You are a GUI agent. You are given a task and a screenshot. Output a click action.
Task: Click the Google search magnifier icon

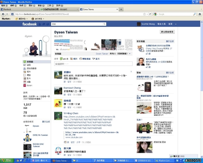pyautogui.click(x=194, y=14)
